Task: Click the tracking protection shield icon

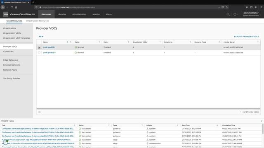Action: click(x=36, y=7)
